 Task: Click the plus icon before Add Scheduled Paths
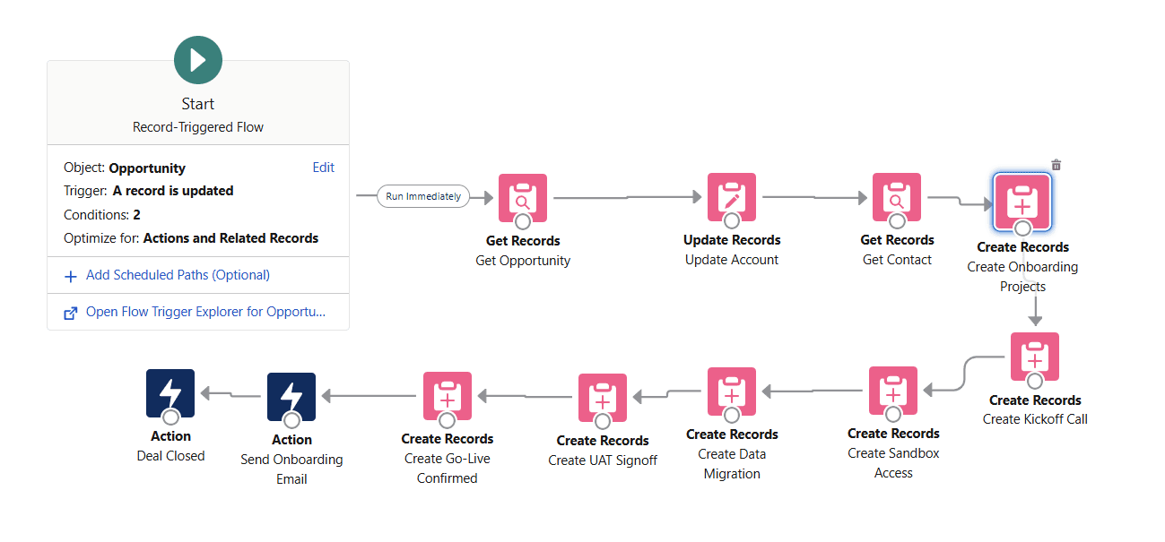tap(71, 275)
